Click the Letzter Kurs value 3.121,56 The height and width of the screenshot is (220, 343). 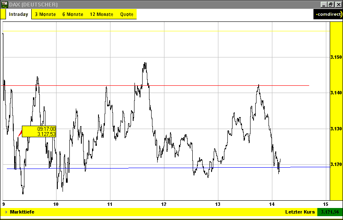[329, 212]
